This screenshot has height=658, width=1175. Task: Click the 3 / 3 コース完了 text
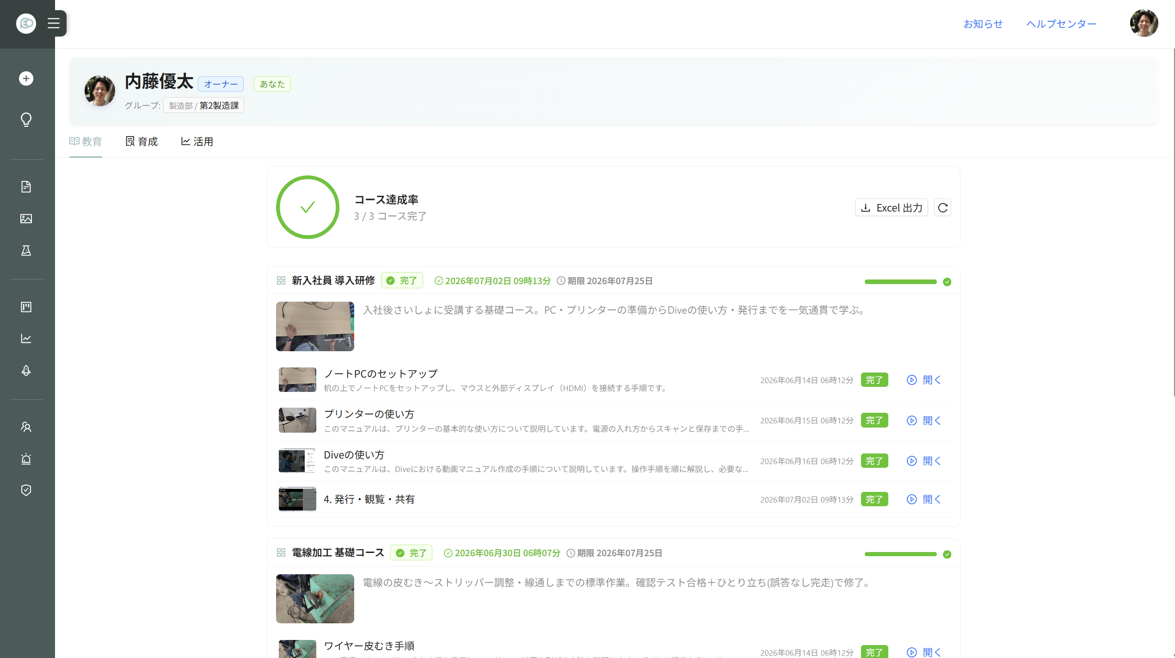[x=390, y=216]
